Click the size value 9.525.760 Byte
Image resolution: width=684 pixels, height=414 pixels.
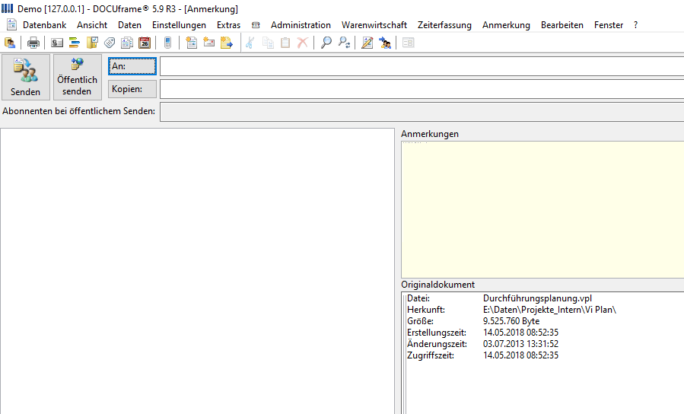[x=511, y=321]
